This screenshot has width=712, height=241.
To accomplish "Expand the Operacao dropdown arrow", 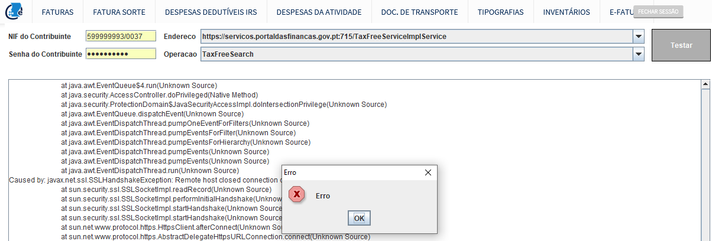I will point(638,54).
